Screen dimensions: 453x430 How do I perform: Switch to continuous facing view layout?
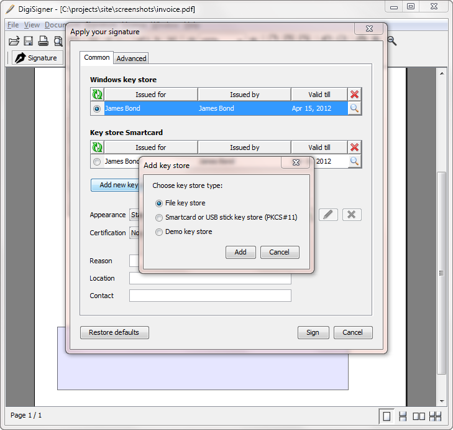click(435, 417)
